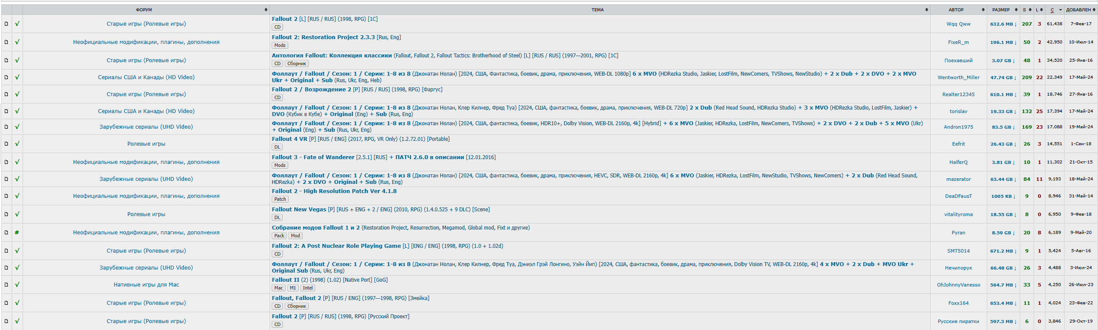Click the approved checkmark in the torislav row
The height and width of the screenshot is (330, 1098).
click(x=17, y=111)
